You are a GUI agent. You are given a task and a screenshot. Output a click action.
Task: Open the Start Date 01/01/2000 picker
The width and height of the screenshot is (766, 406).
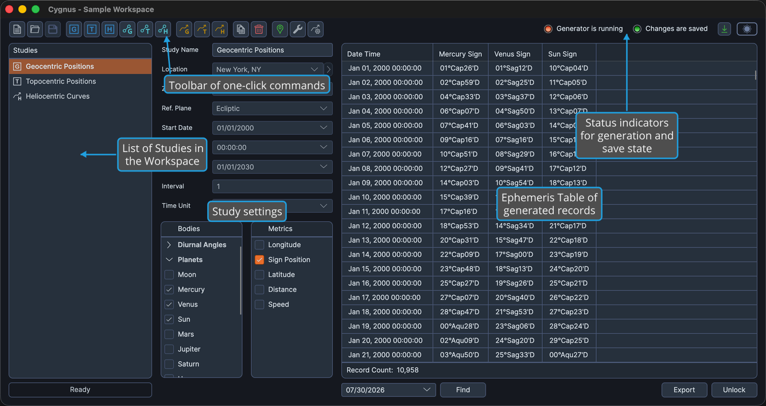[273, 128]
